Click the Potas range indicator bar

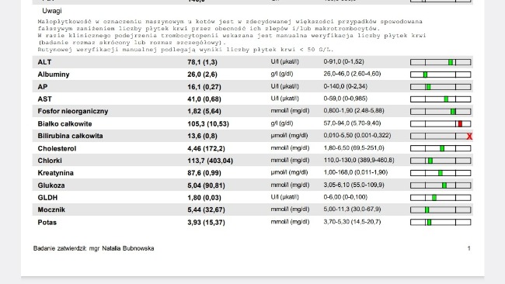441,222
